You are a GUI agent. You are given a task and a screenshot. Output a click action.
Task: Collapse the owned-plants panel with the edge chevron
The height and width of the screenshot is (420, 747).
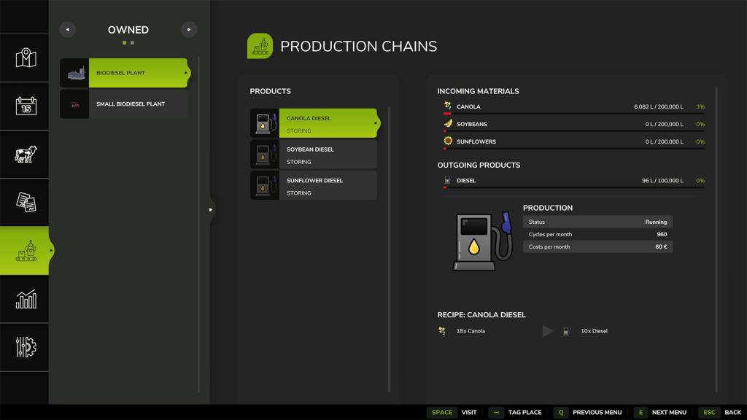pyautogui.click(x=210, y=209)
